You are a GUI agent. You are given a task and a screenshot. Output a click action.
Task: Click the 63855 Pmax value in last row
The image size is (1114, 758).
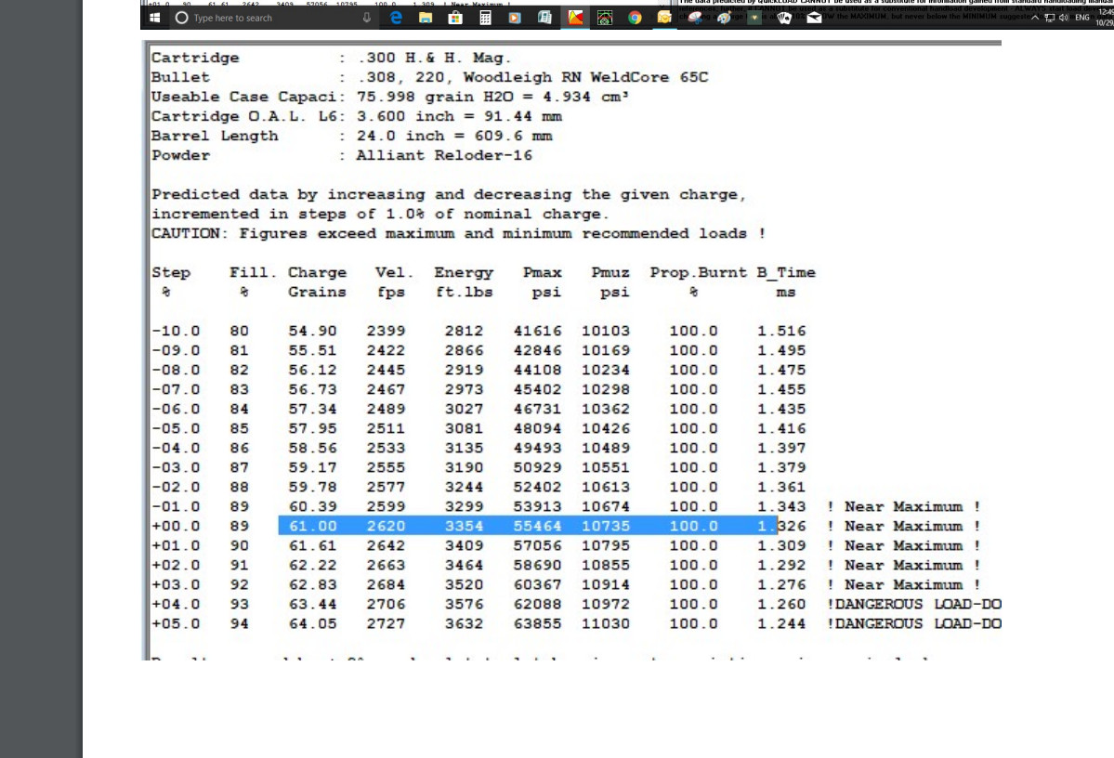click(537, 623)
